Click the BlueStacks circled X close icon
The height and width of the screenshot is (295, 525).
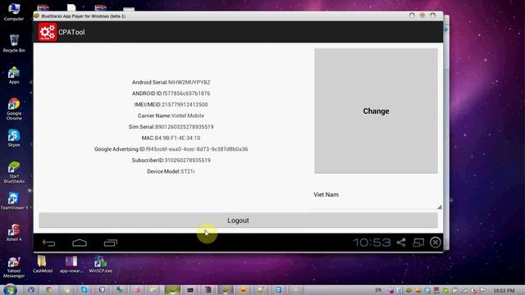436,243
